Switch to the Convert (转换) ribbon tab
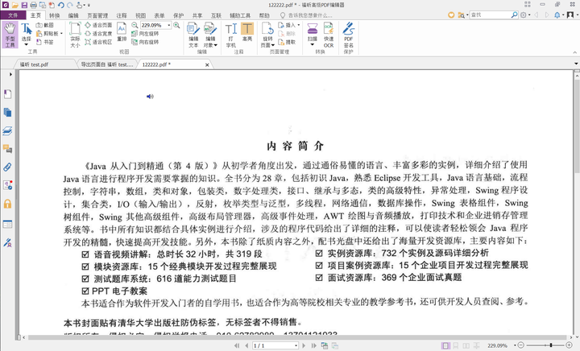Image resolution: width=580 pixels, height=351 pixels. coord(55,15)
